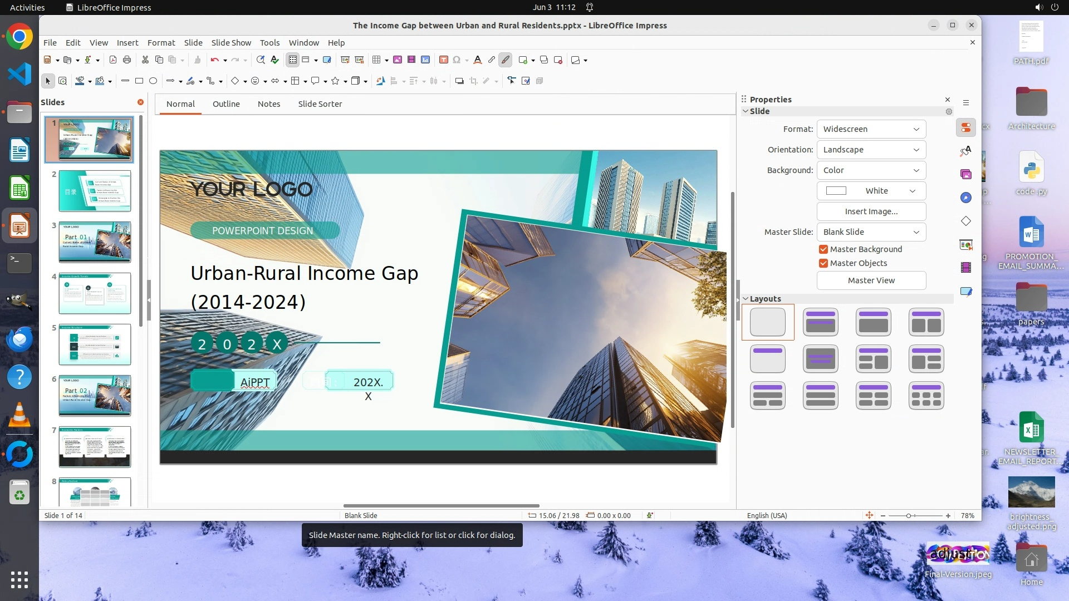Viewport: 1069px width, 601px height.
Task: Open the Navigator sidebar deck icon
Action: [966, 198]
